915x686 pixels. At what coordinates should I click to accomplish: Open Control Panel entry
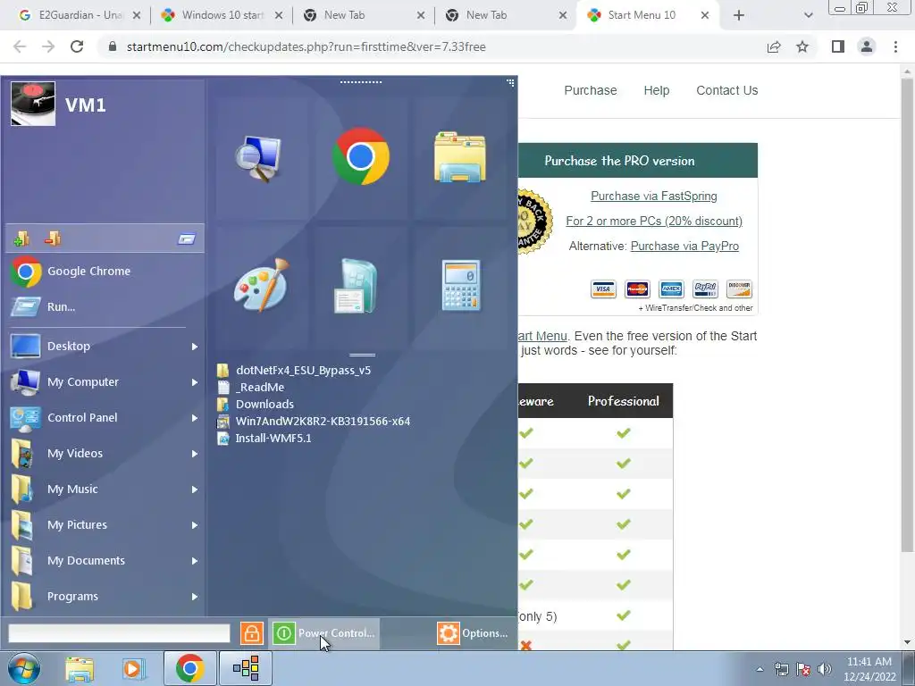(x=82, y=418)
